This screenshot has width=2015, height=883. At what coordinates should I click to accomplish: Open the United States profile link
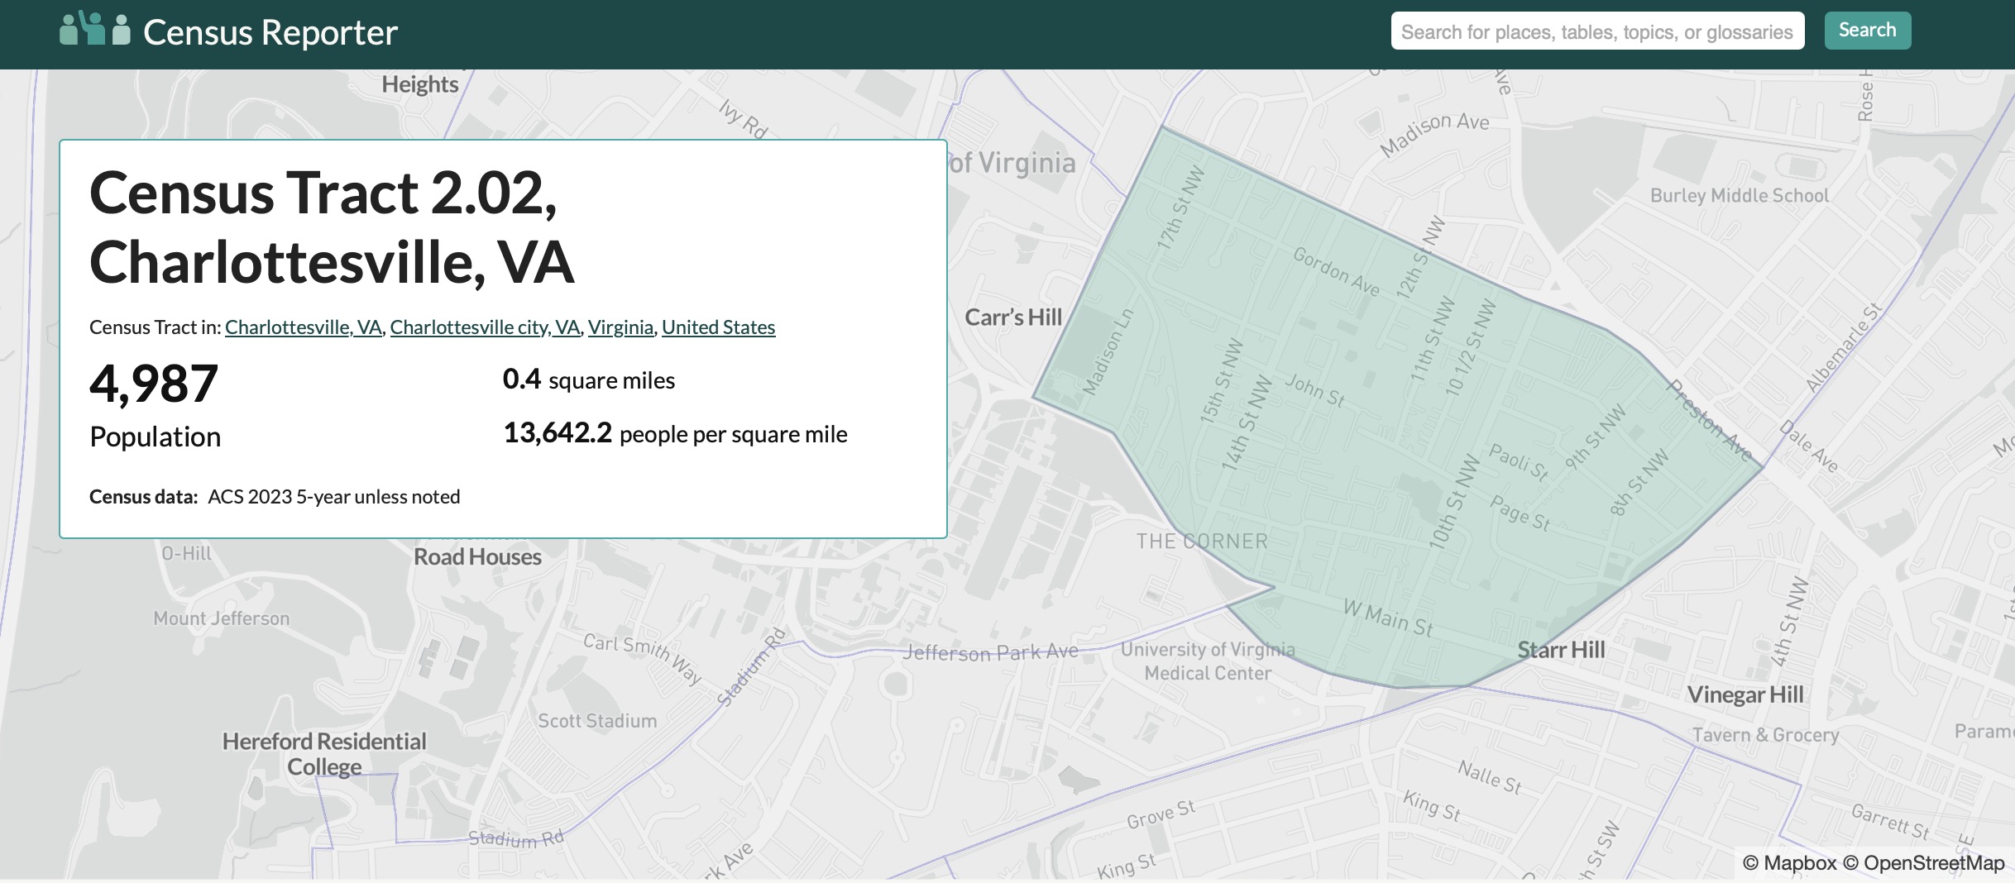718,327
